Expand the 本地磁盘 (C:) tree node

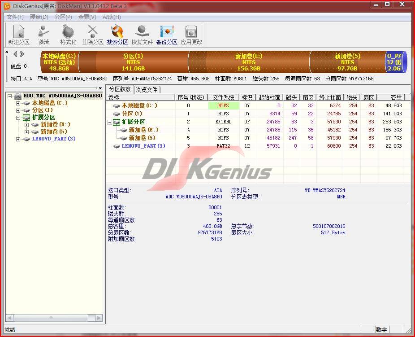coord(18,103)
